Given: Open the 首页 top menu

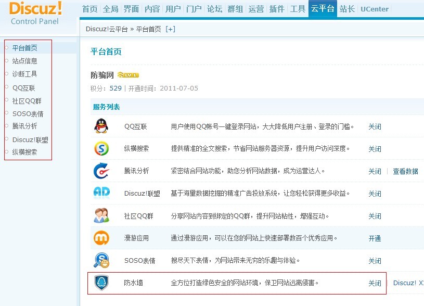Looking at the screenshot, I should click(x=90, y=9).
